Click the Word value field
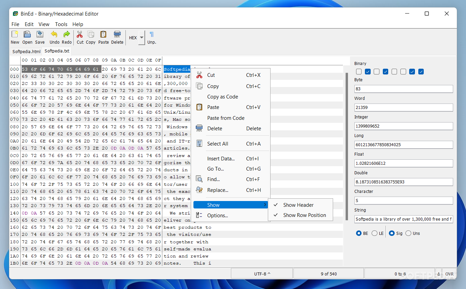 click(403, 108)
